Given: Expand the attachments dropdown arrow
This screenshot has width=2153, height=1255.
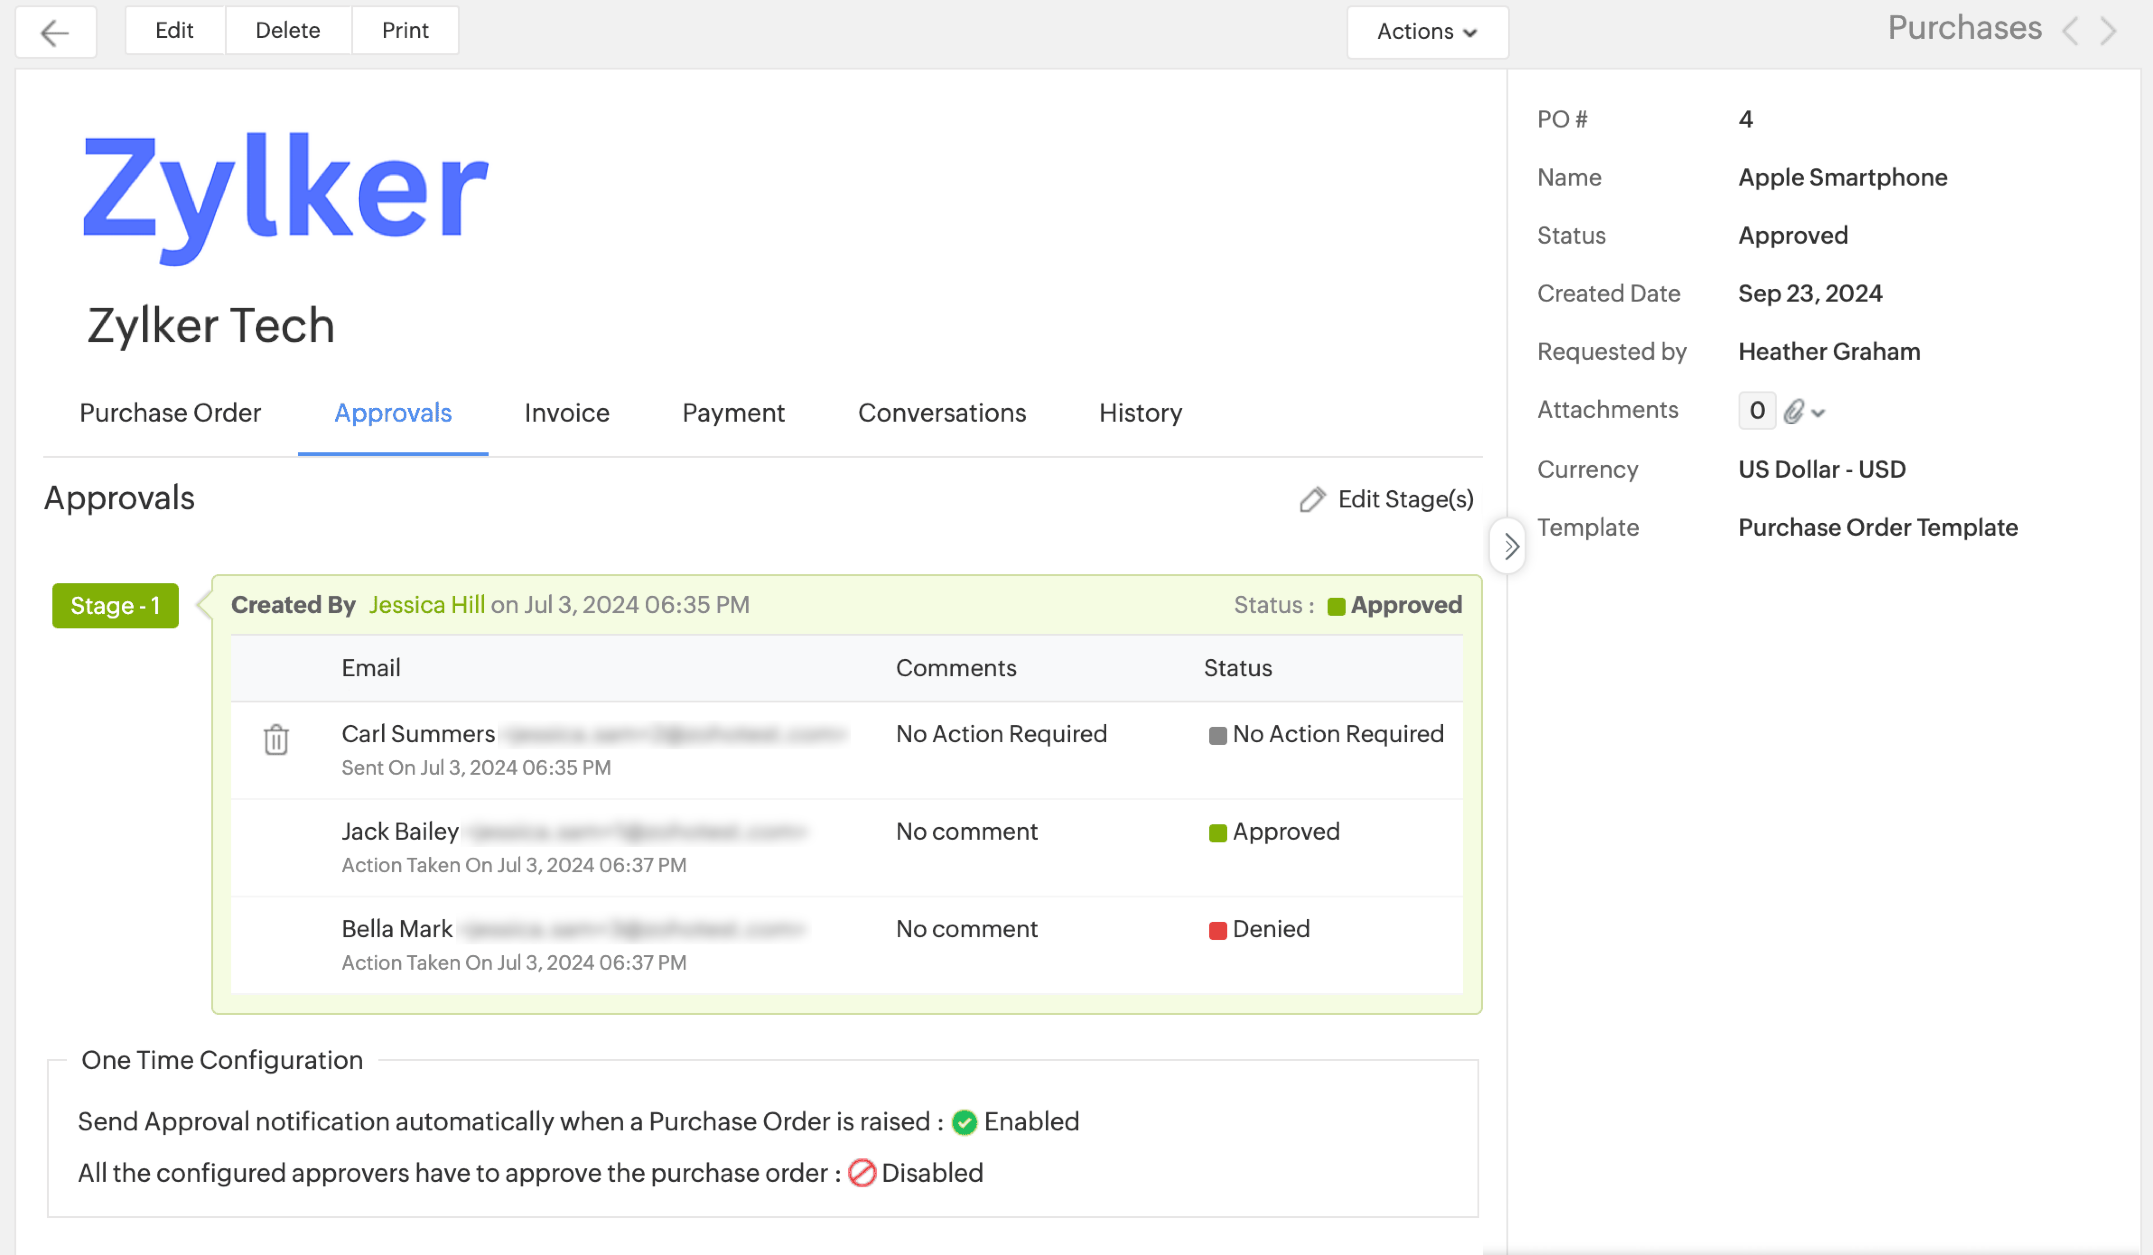Looking at the screenshot, I should pyautogui.click(x=1818, y=414).
